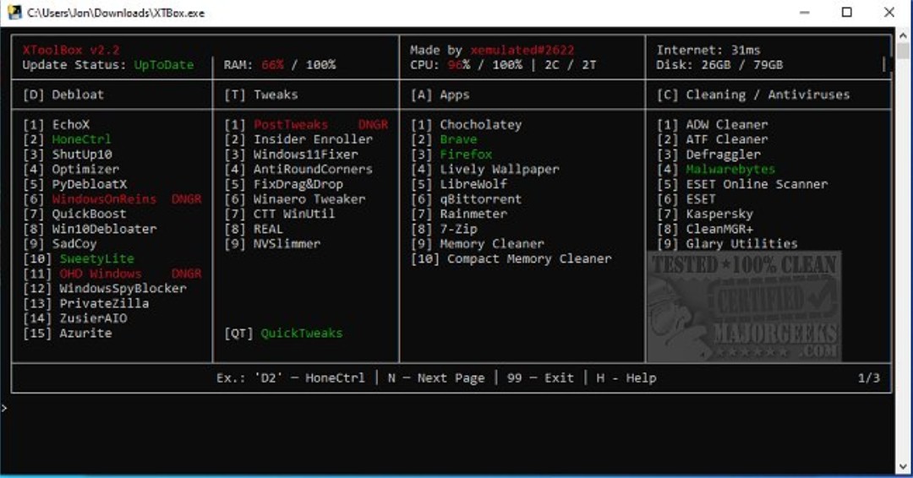
Task: Select the [A] Apps column header
Action: (440, 95)
